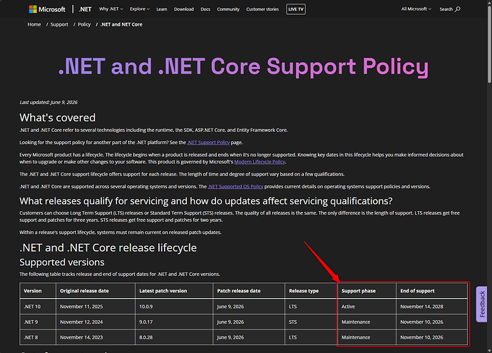Select the .NET 9 version cell
This screenshot has height=353, width=492.
point(38,322)
